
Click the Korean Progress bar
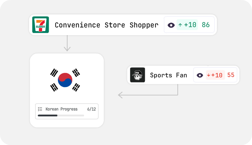tap(61, 116)
